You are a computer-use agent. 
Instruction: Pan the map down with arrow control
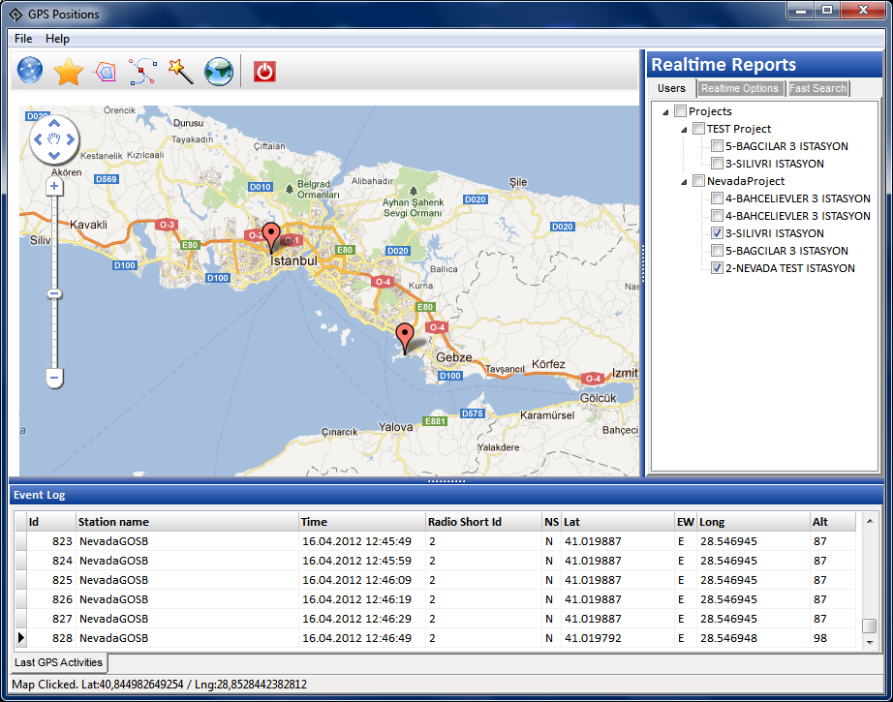[54, 156]
